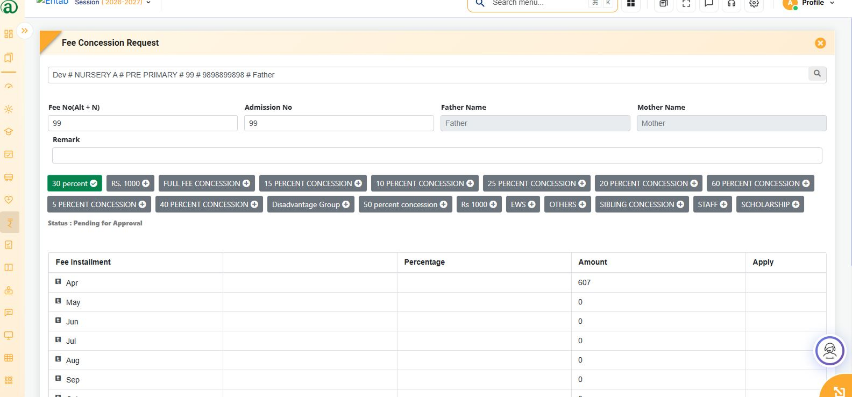Click into the Remark text field

tap(437, 155)
